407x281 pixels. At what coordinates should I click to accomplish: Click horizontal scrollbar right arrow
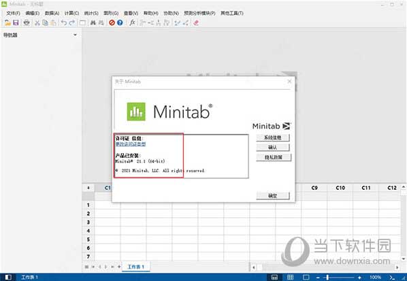tap(397, 267)
